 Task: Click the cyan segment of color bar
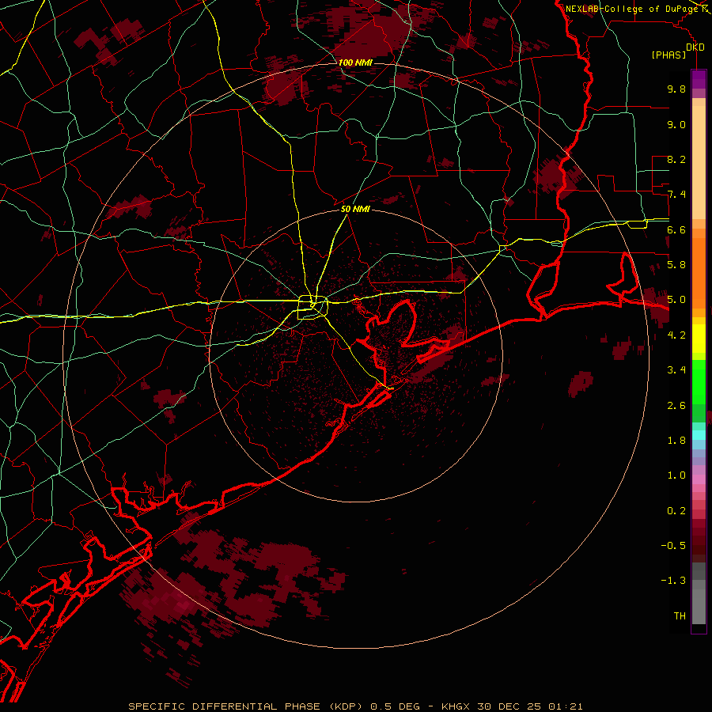coord(699,435)
